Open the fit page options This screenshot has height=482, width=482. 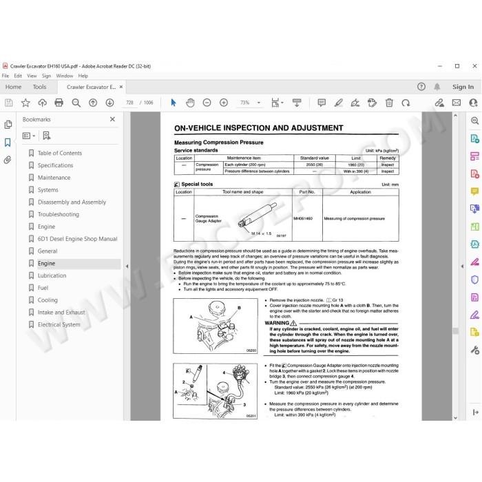tap(277, 103)
